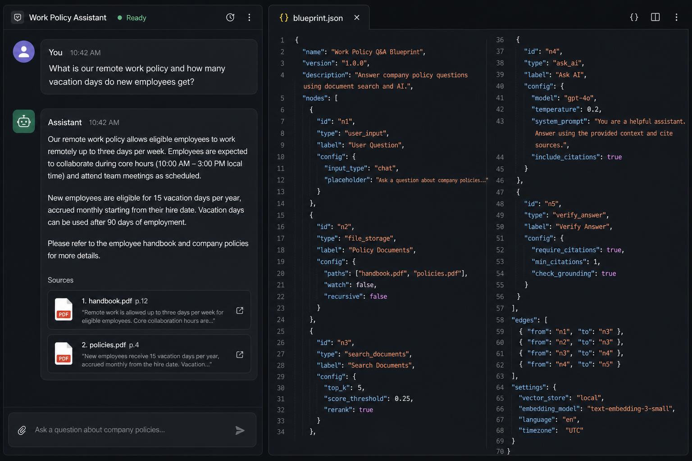Image resolution: width=692 pixels, height=461 pixels.
Task: Open the editor panel three-dot menu
Action: [x=676, y=17]
